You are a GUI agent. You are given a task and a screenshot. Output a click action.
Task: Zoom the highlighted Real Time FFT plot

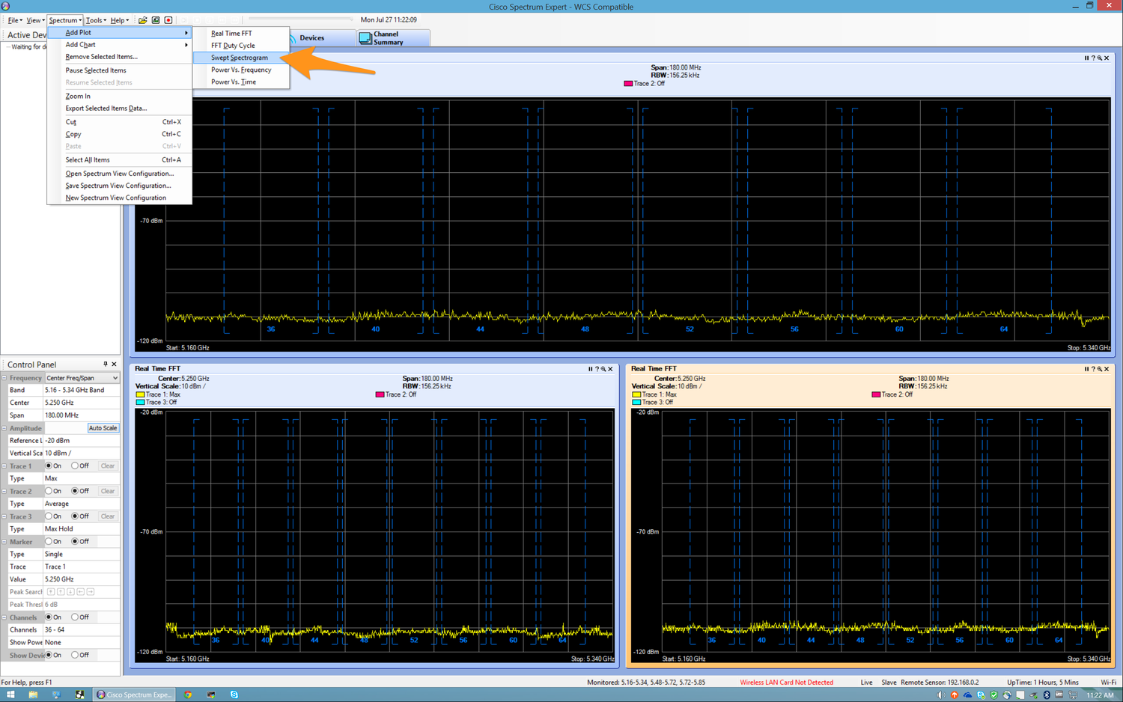point(1100,369)
